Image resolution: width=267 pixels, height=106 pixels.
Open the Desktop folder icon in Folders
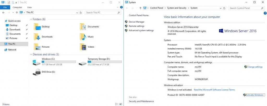(x=37, y=27)
